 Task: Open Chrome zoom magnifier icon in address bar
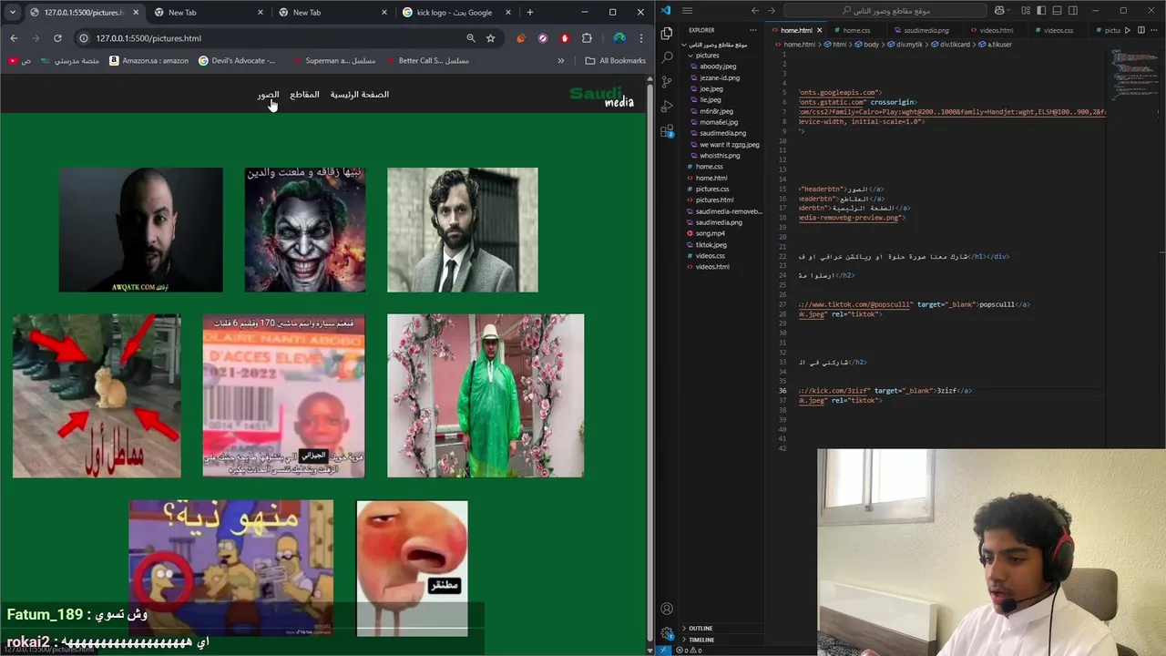pyautogui.click(x=470, y=38)
